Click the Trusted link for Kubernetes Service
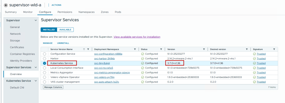This screenshot has height=103, width=285. (261, 63)
